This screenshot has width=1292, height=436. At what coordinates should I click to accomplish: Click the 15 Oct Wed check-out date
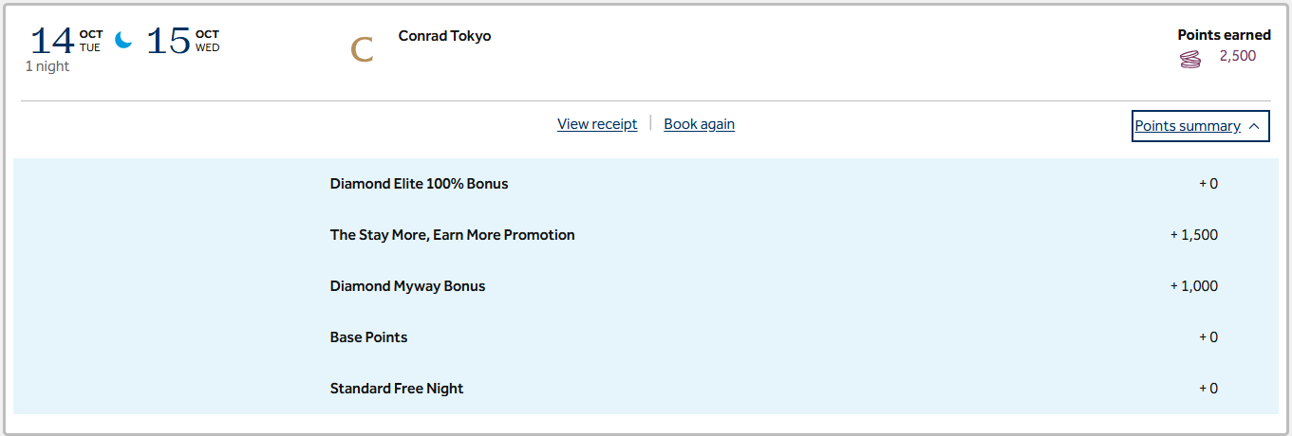182,41
